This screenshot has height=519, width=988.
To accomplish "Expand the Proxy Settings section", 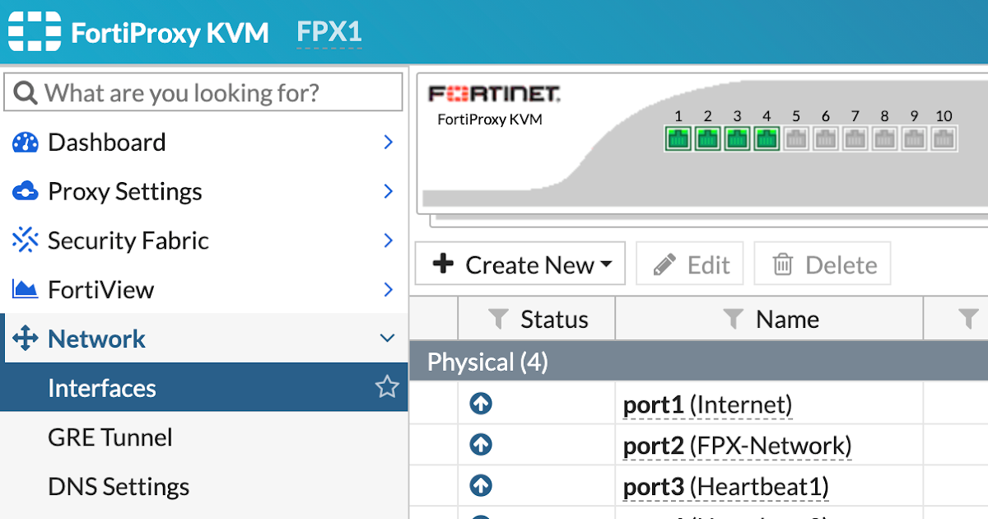I will 388,191.
